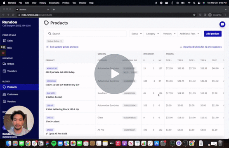This screenshot has height=148, width=229.
Task: Open Finder from the dock
Action: tap(9, 143)
